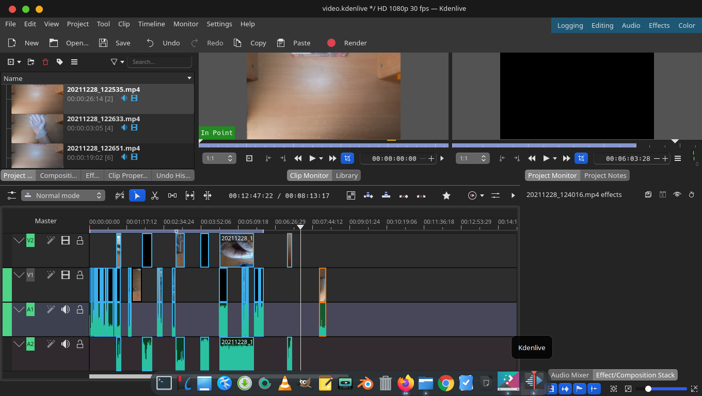Lock the V1 track
The height and width of the screenshot is (396, 702).
coord(80,275)
